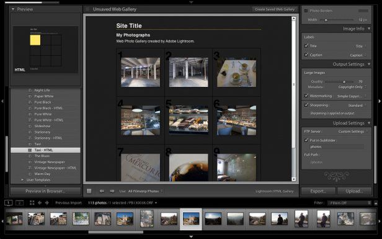The image size is (382, 239).
Task: Click the subfolder 'photos' input field
Action: 336,147
